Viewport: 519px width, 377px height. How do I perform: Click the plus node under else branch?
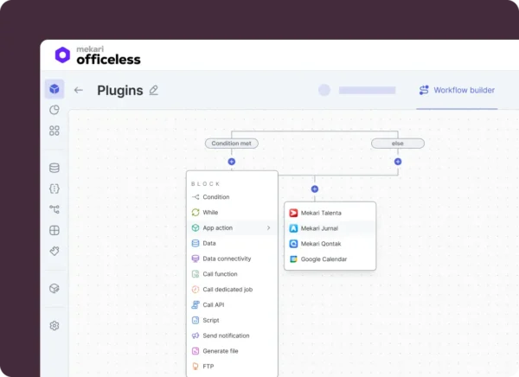[x=398, y=161]
